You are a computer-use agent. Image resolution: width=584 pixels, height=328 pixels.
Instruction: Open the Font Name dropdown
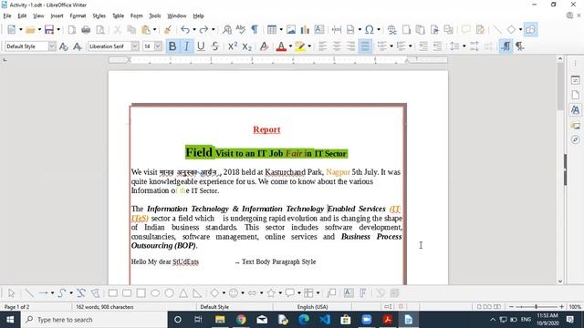click(x=135, y=46)
